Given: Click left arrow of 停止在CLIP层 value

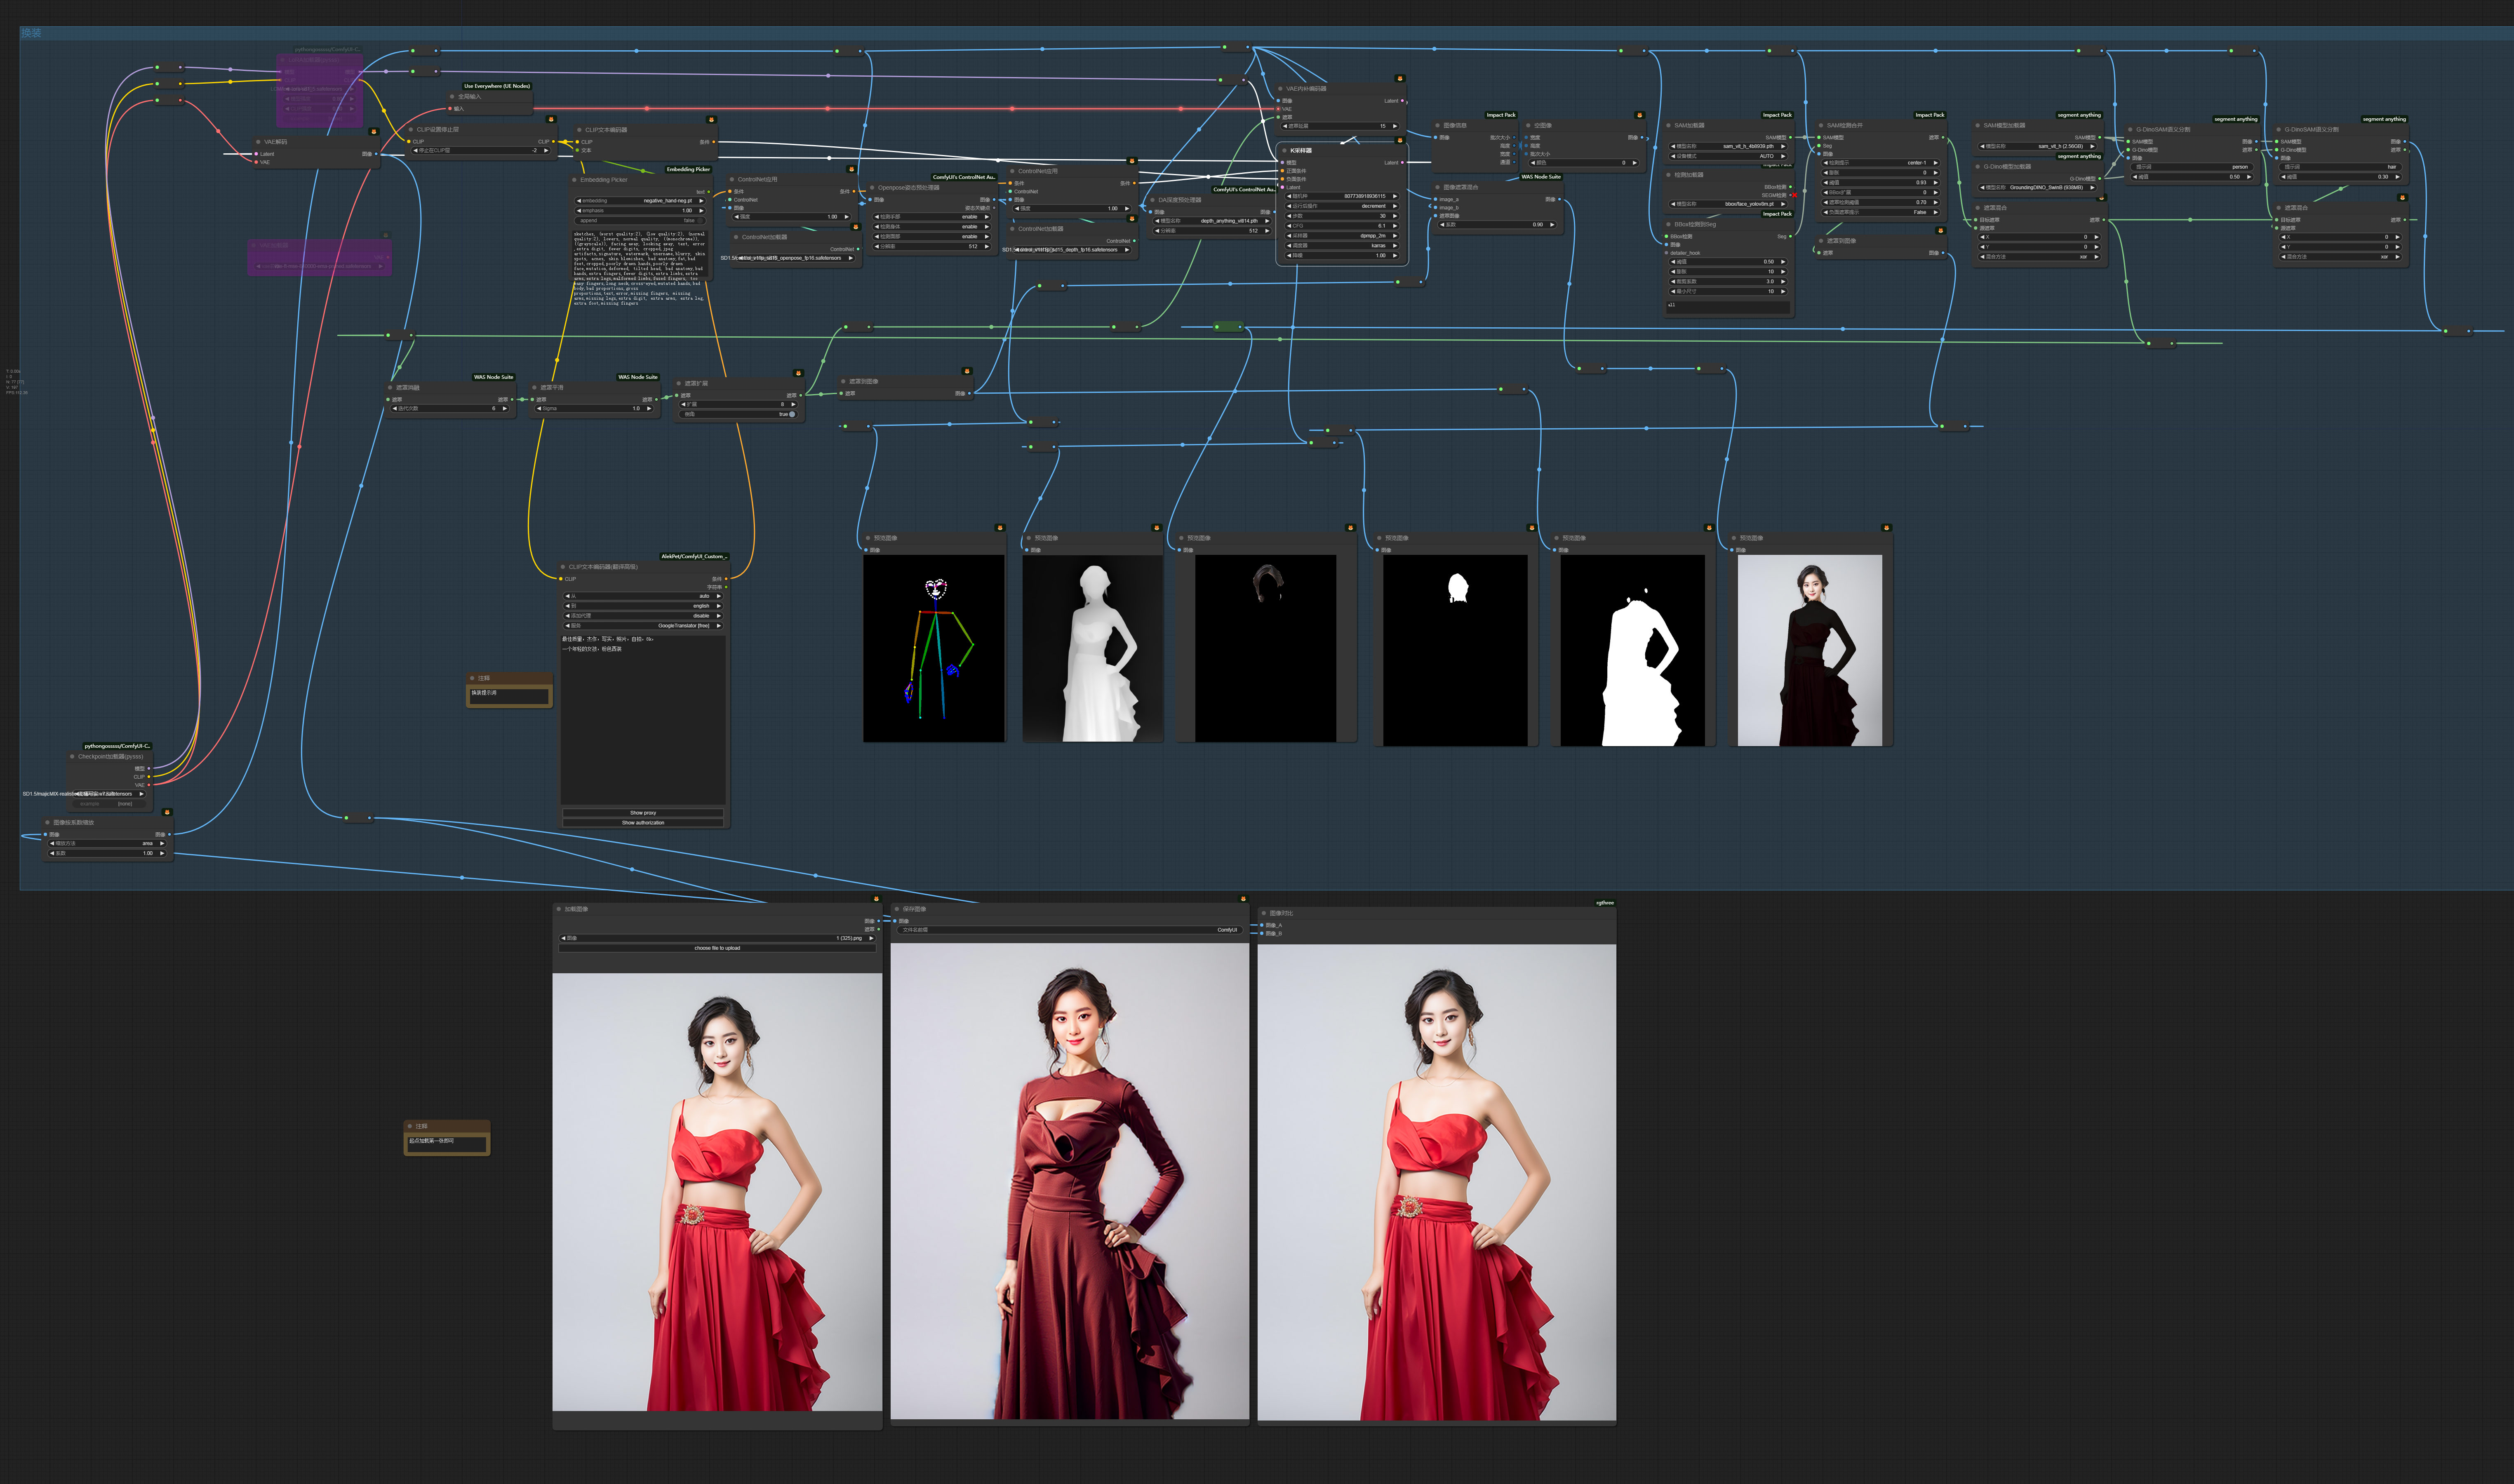Looking at the screenshot, I should click(416, 151).
